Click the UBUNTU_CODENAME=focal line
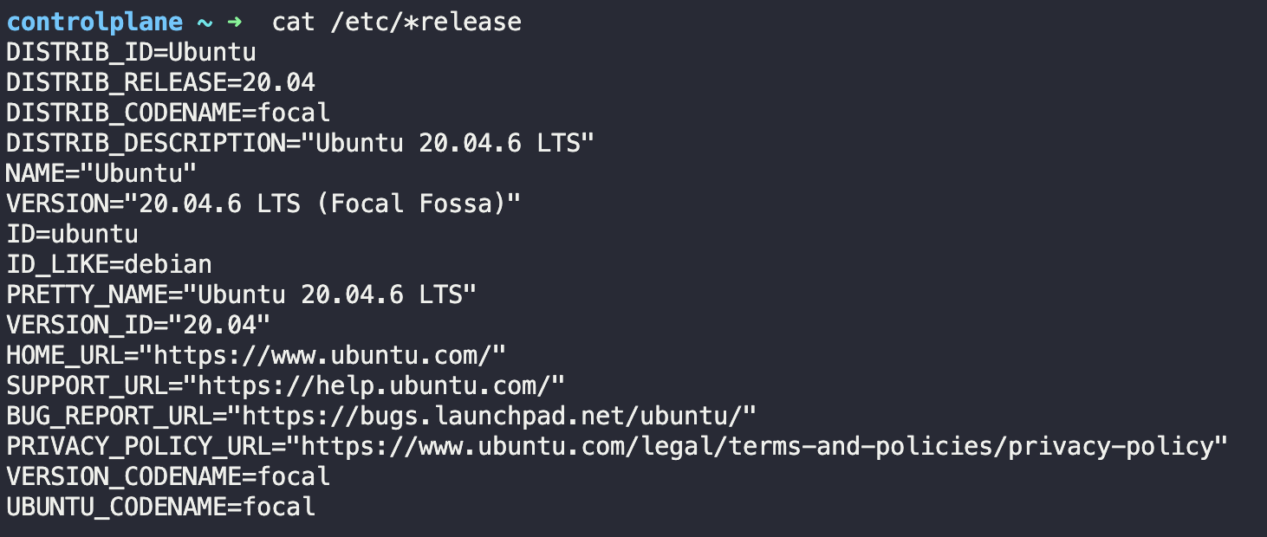The height and width of the screenshot is (537, 1267). tap(161, 507)
